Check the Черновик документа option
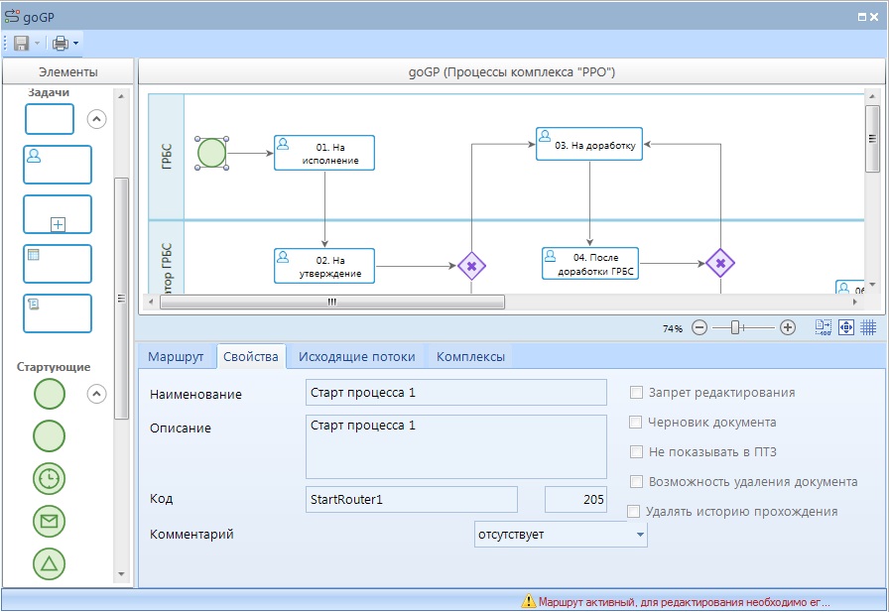The width and height of the screenshot is (889, 612). [637, 423]
